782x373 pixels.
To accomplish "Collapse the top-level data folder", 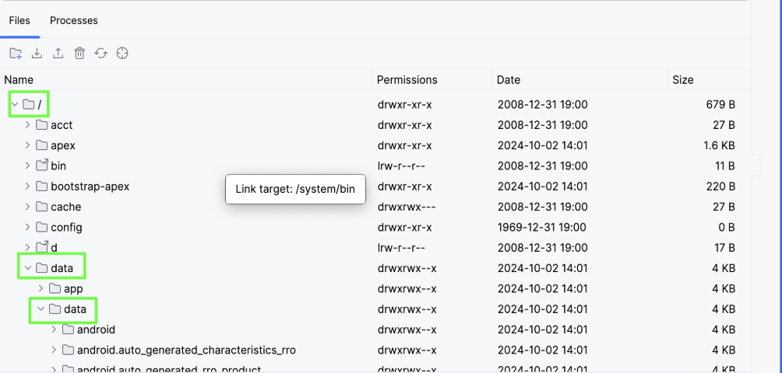I will click(x=28, y=268).
